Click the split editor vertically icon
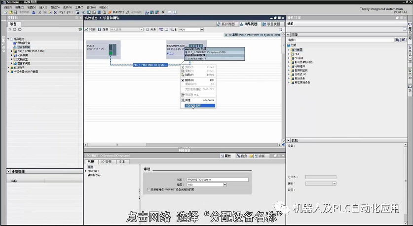 (x=175, y=12)
